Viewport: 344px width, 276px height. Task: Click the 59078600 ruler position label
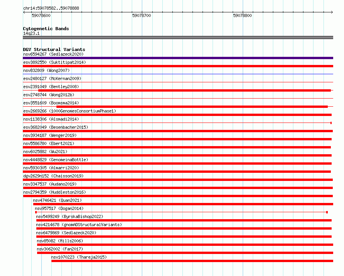(x=41, y=15)
